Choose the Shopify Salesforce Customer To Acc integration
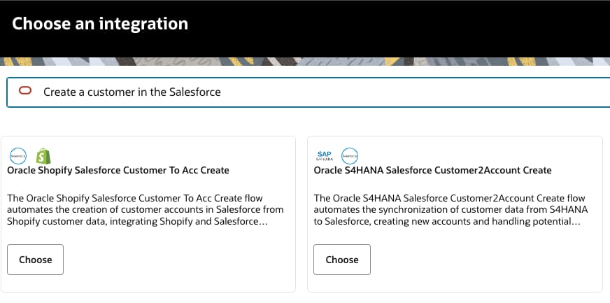 (36, 260)
